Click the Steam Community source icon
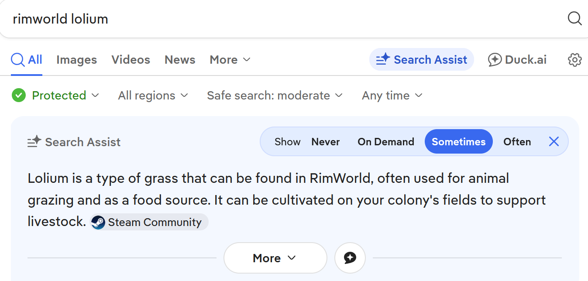588x281 pixels. coord(98,222)
